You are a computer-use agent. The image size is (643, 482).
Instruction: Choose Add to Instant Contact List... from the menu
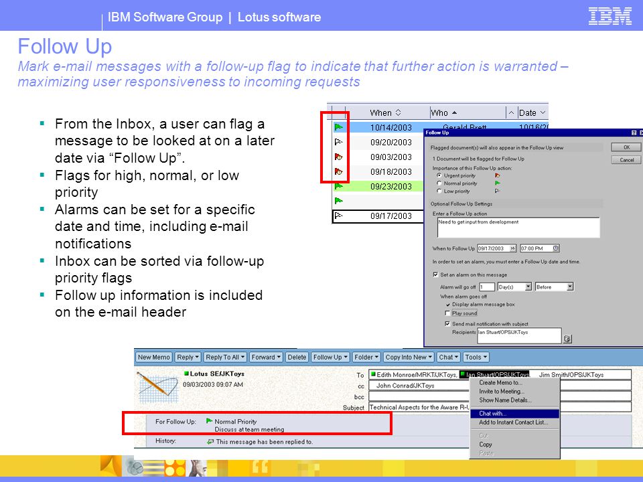[x=514, y=422]
